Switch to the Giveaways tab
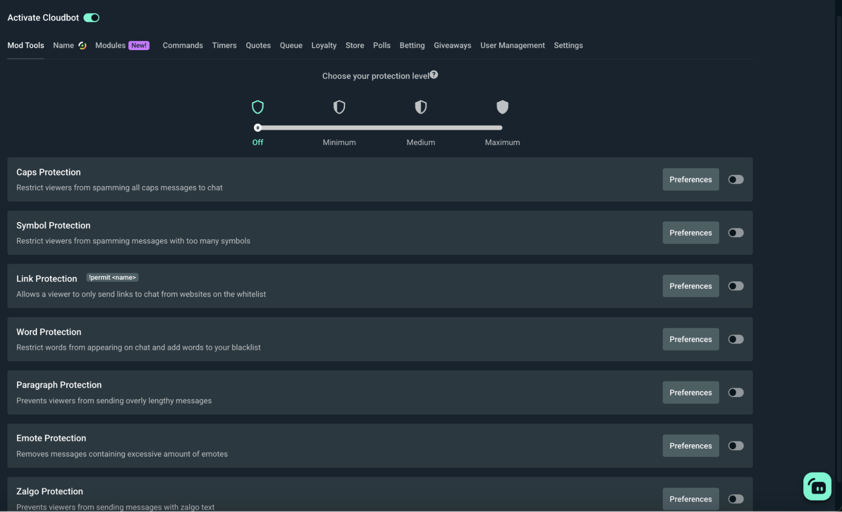This screenshot has height=512, width=842. pos(452,45)
